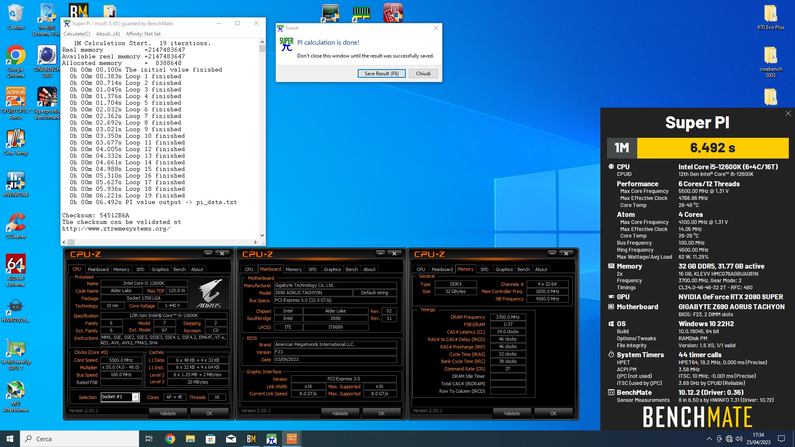Open Mail app from the taskbar
Screen dimensions: 795x447
231,439
